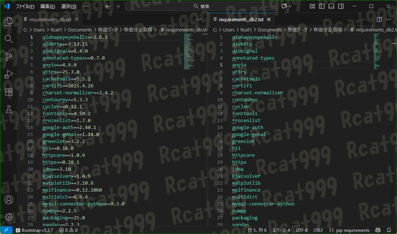
Task: Click line kiwisolver==1.4.9
Action: 66,176
